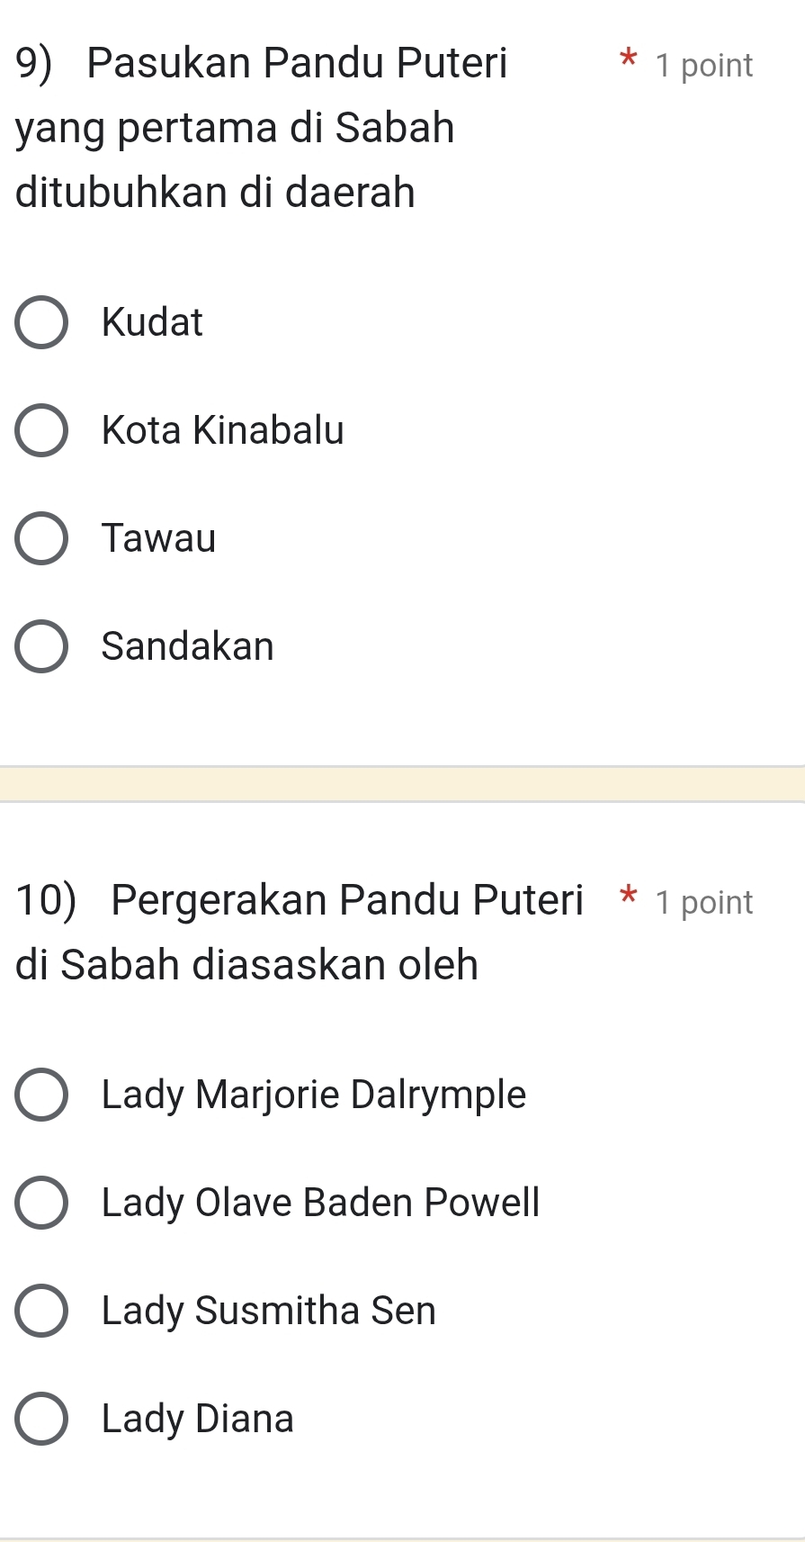The height and width of the screenshot is (1542, 805).
Task: Select the Sandakan radio button
Action: coord(41,646)
